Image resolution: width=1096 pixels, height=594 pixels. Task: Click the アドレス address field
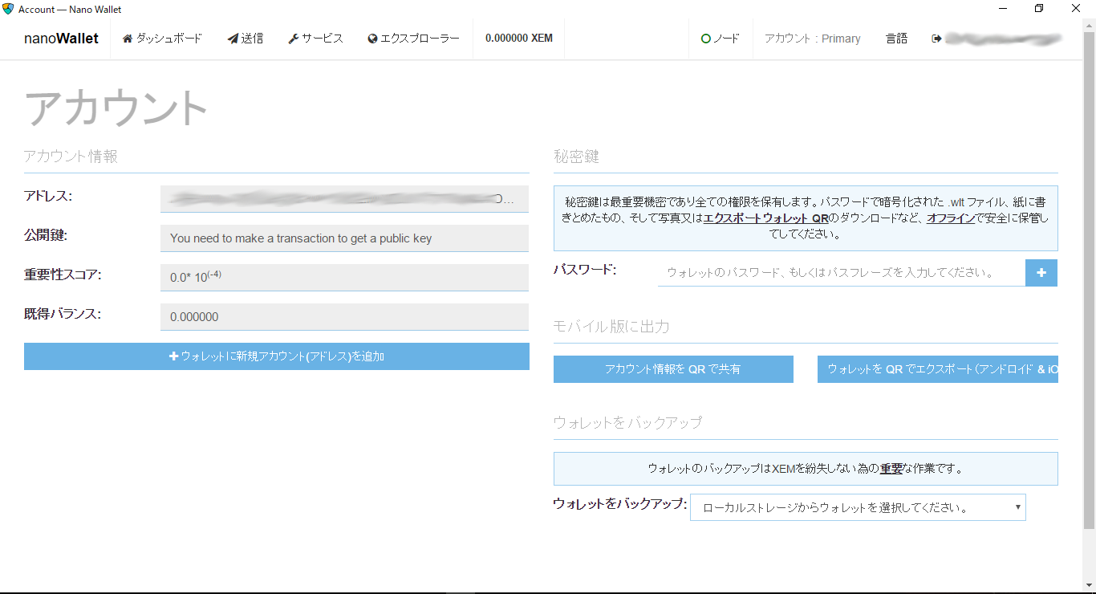pyautogui.click(x=344, y=199)
